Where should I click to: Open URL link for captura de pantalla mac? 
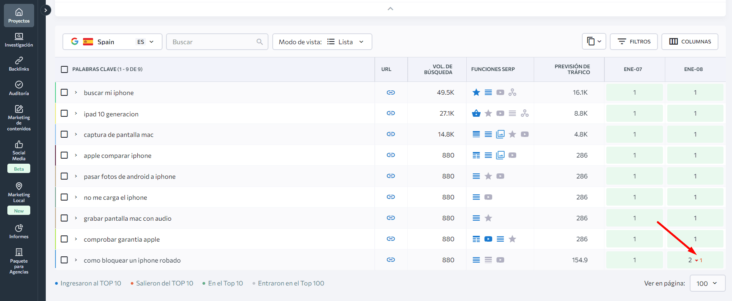click(x=391, y=134)
